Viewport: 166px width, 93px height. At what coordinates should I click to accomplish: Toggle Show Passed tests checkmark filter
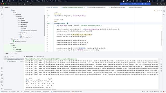click(x=5, y=57)
